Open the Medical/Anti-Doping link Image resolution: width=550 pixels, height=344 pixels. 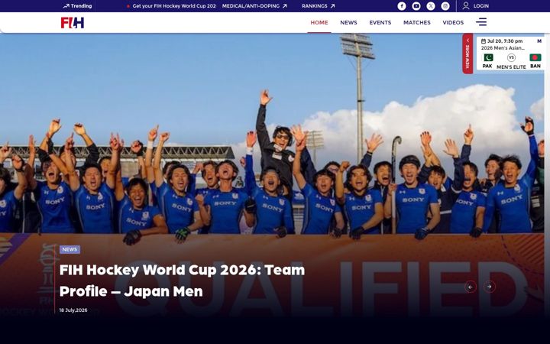pyautogui.click(x=254, y=6)
